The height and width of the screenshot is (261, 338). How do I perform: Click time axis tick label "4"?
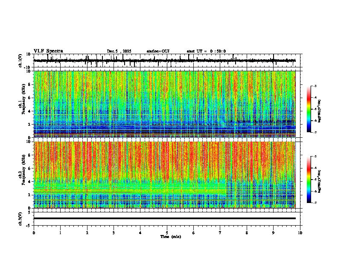pyautogui.click(x=140, y=233)
